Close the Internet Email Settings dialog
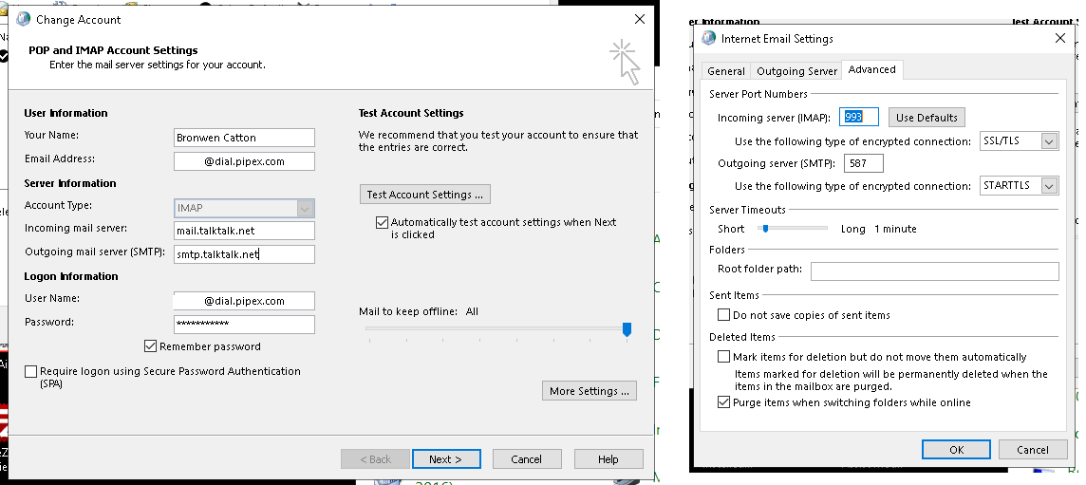This screenshot has height=485, width=1086. point(1060,39)
